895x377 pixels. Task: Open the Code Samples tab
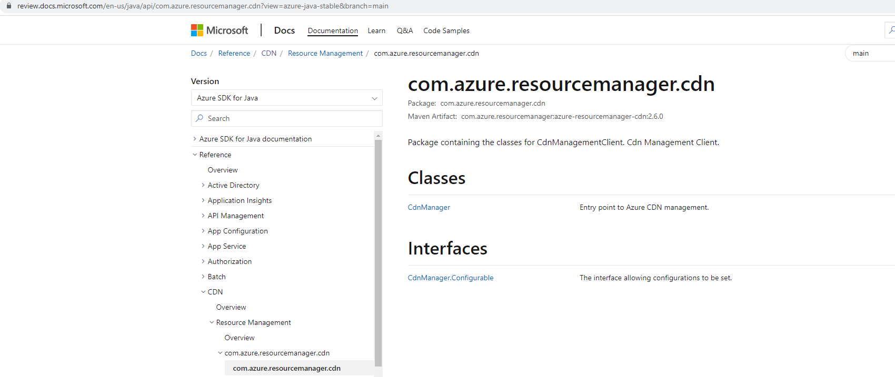(x=446, y=30)
